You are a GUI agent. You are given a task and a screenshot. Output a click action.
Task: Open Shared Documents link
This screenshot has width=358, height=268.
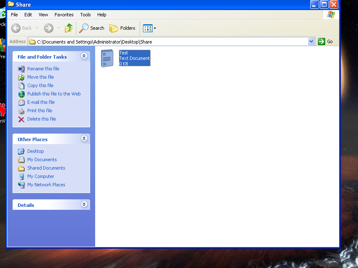coord(46,168)
